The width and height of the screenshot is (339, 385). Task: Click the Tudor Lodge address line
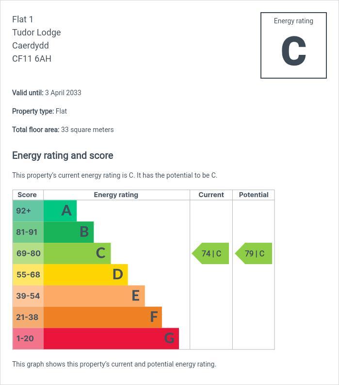[x=36, y=33]
